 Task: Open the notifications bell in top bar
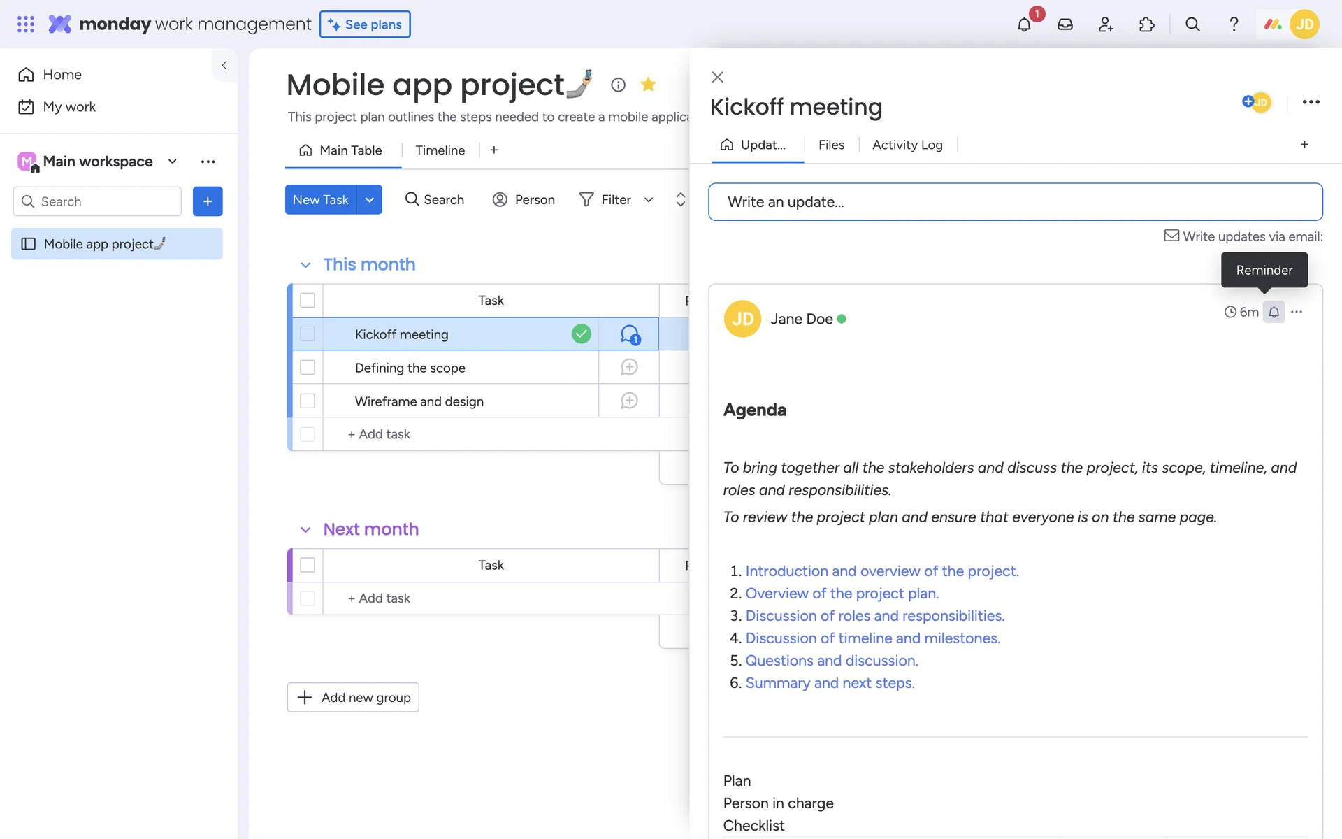(1024, 24)
